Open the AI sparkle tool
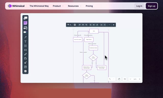Screen dimensions: 163x98 click(25, 63)
